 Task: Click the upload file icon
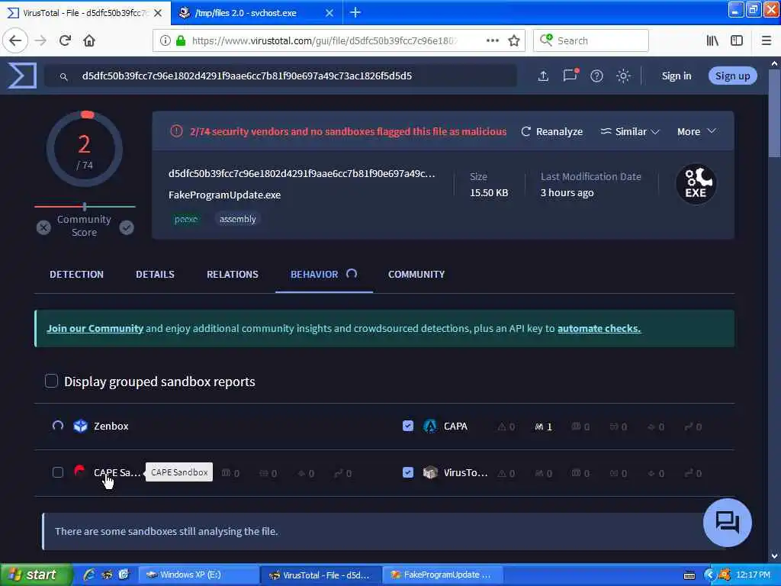(x=543, y=76)
